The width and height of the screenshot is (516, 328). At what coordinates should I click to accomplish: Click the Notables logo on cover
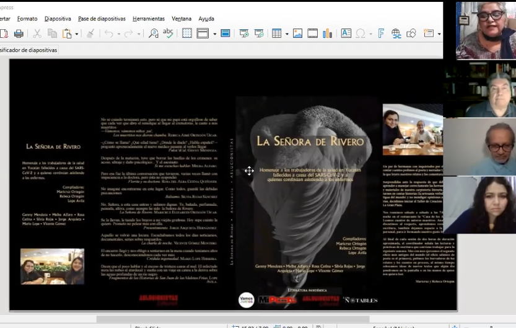click(361, 300)
